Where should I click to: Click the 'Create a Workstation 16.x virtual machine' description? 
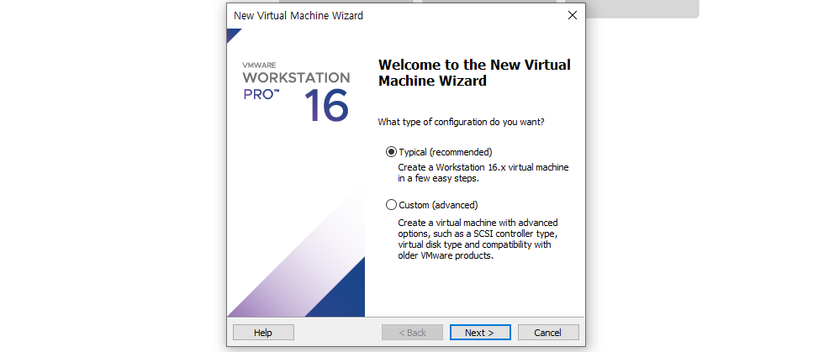[483, 173]
